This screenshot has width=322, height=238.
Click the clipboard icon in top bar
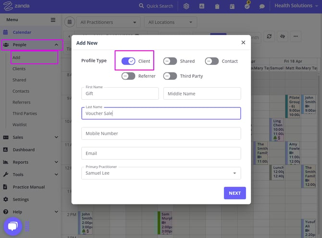pyautogui.click(x=217, y=6)
